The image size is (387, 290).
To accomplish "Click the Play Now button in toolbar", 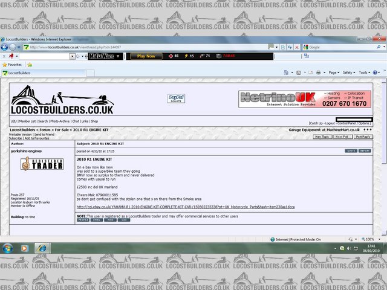I will tap(146, 56).
